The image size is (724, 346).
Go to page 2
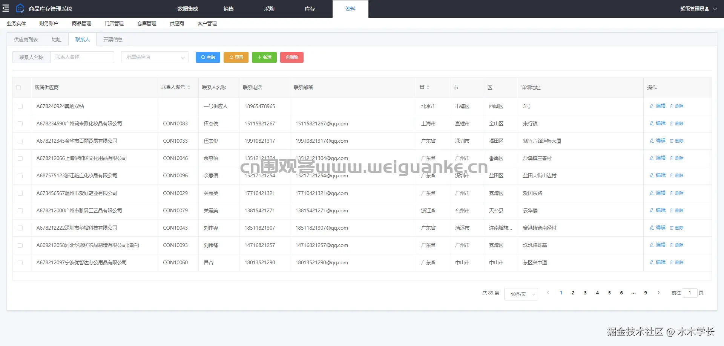pos(573,293)
